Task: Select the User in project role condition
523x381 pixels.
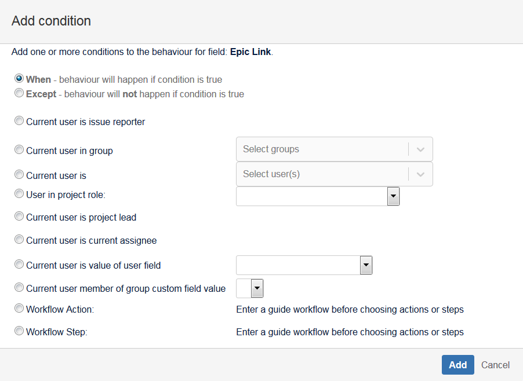Action: click(19, 194)
